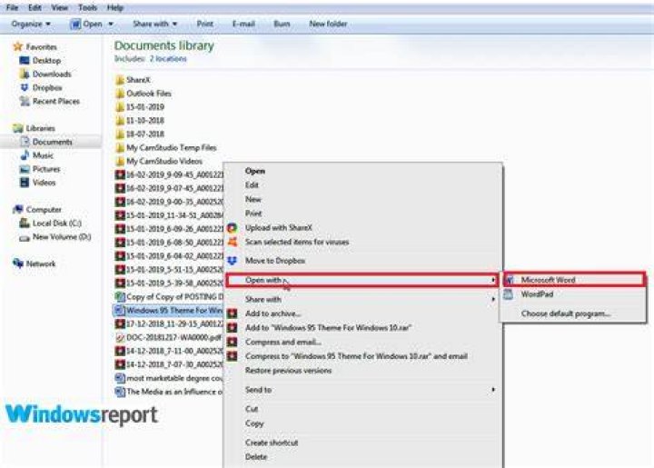Screen dimensions: 654x468
Task: Select the Copy of Copy of POSTING file icon
Action: click(120, 297)
